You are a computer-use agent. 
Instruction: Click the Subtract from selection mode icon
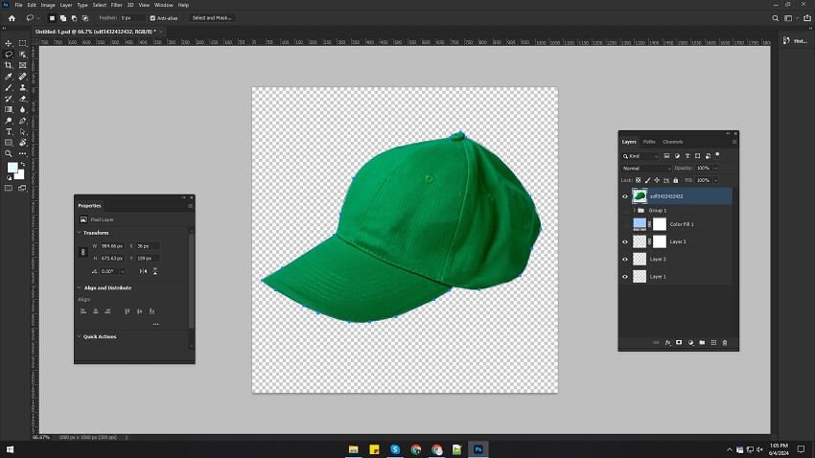75,18
